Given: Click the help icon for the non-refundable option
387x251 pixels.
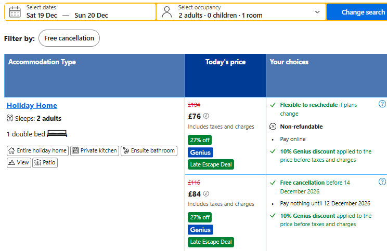Looking at the screenshot, I should pos(382,104).
